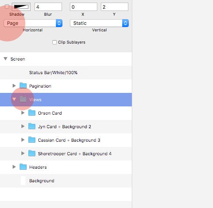Enable the Shadow checkbox
Image resolution: width=213 pixels, height=208 pixels.
tap(7, 7)
